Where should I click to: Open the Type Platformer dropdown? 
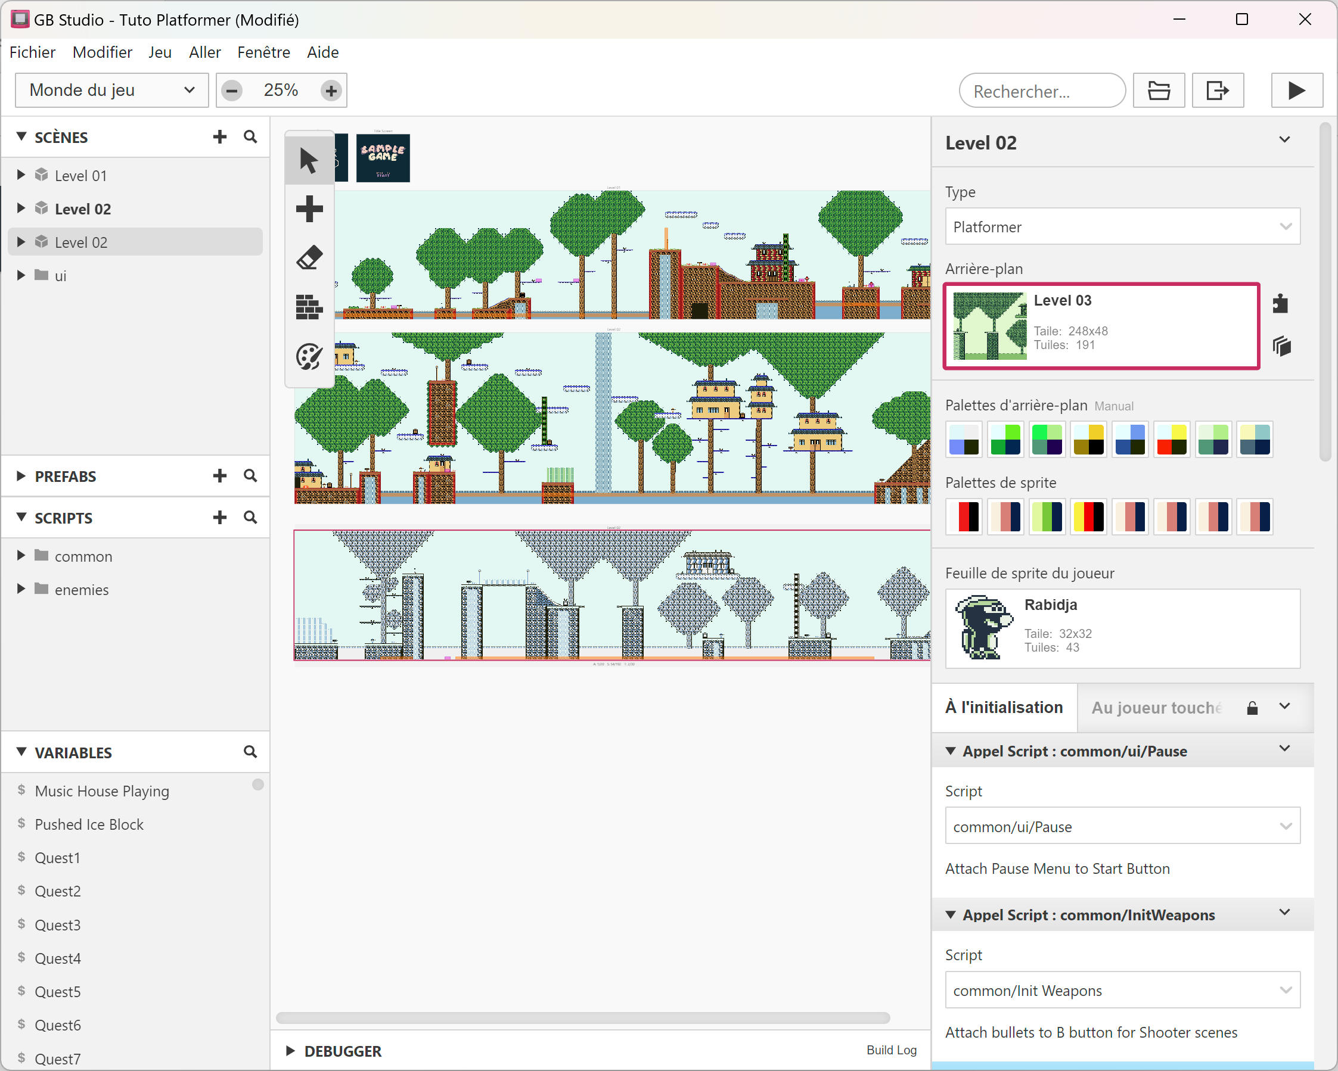1122,227
